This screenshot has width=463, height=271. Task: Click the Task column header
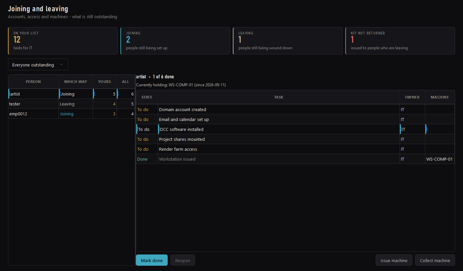point(279,97)
